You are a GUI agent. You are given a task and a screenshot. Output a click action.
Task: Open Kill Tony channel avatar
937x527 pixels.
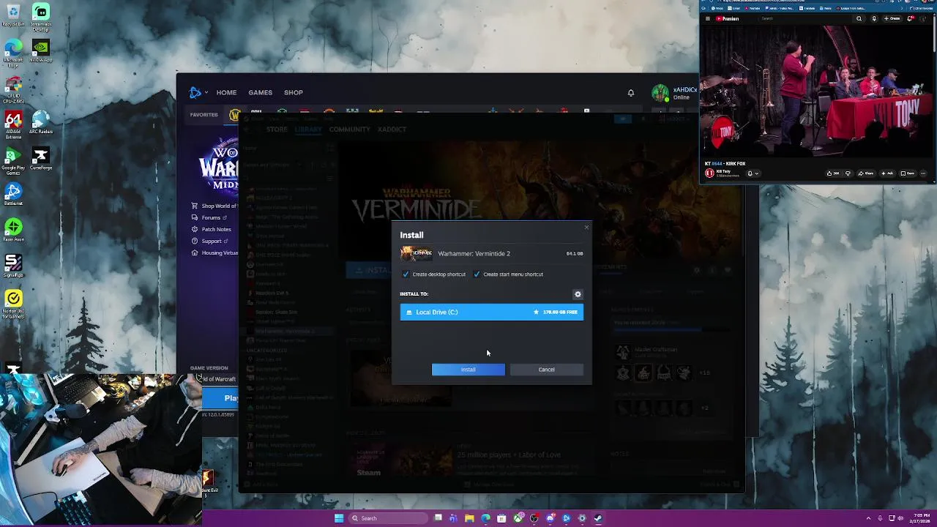coord(709,173)
